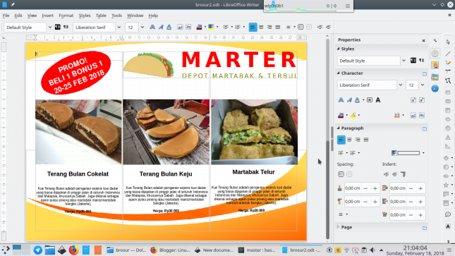The width and height of the screenshot is (455, 256).
Task: Select the Right Triangle drawing tool
Action: coord(448,146)
